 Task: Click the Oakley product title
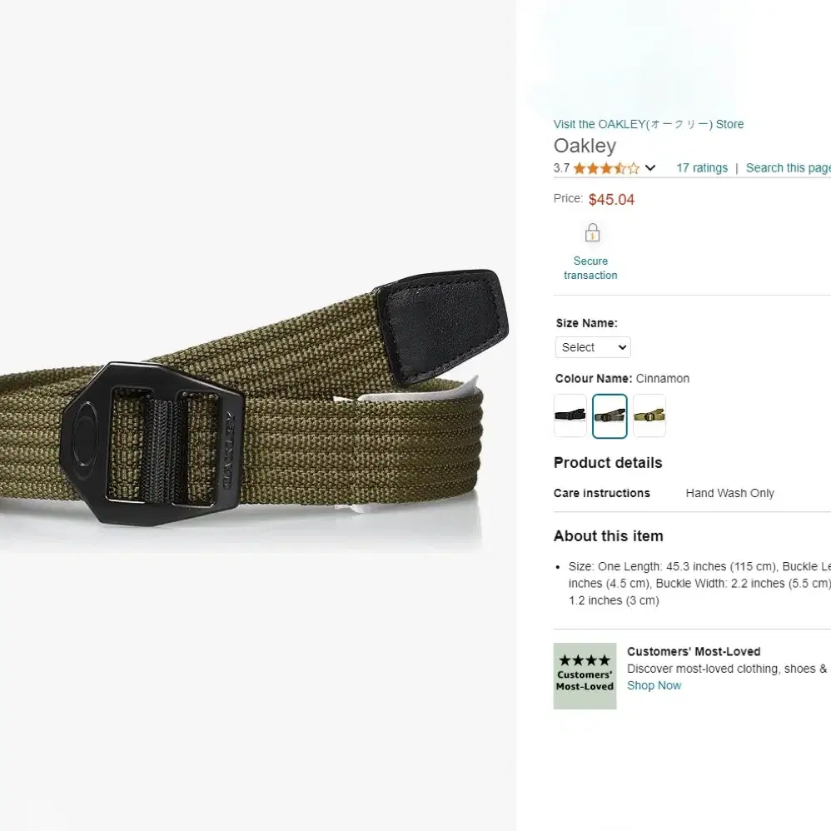coord(585,145)
